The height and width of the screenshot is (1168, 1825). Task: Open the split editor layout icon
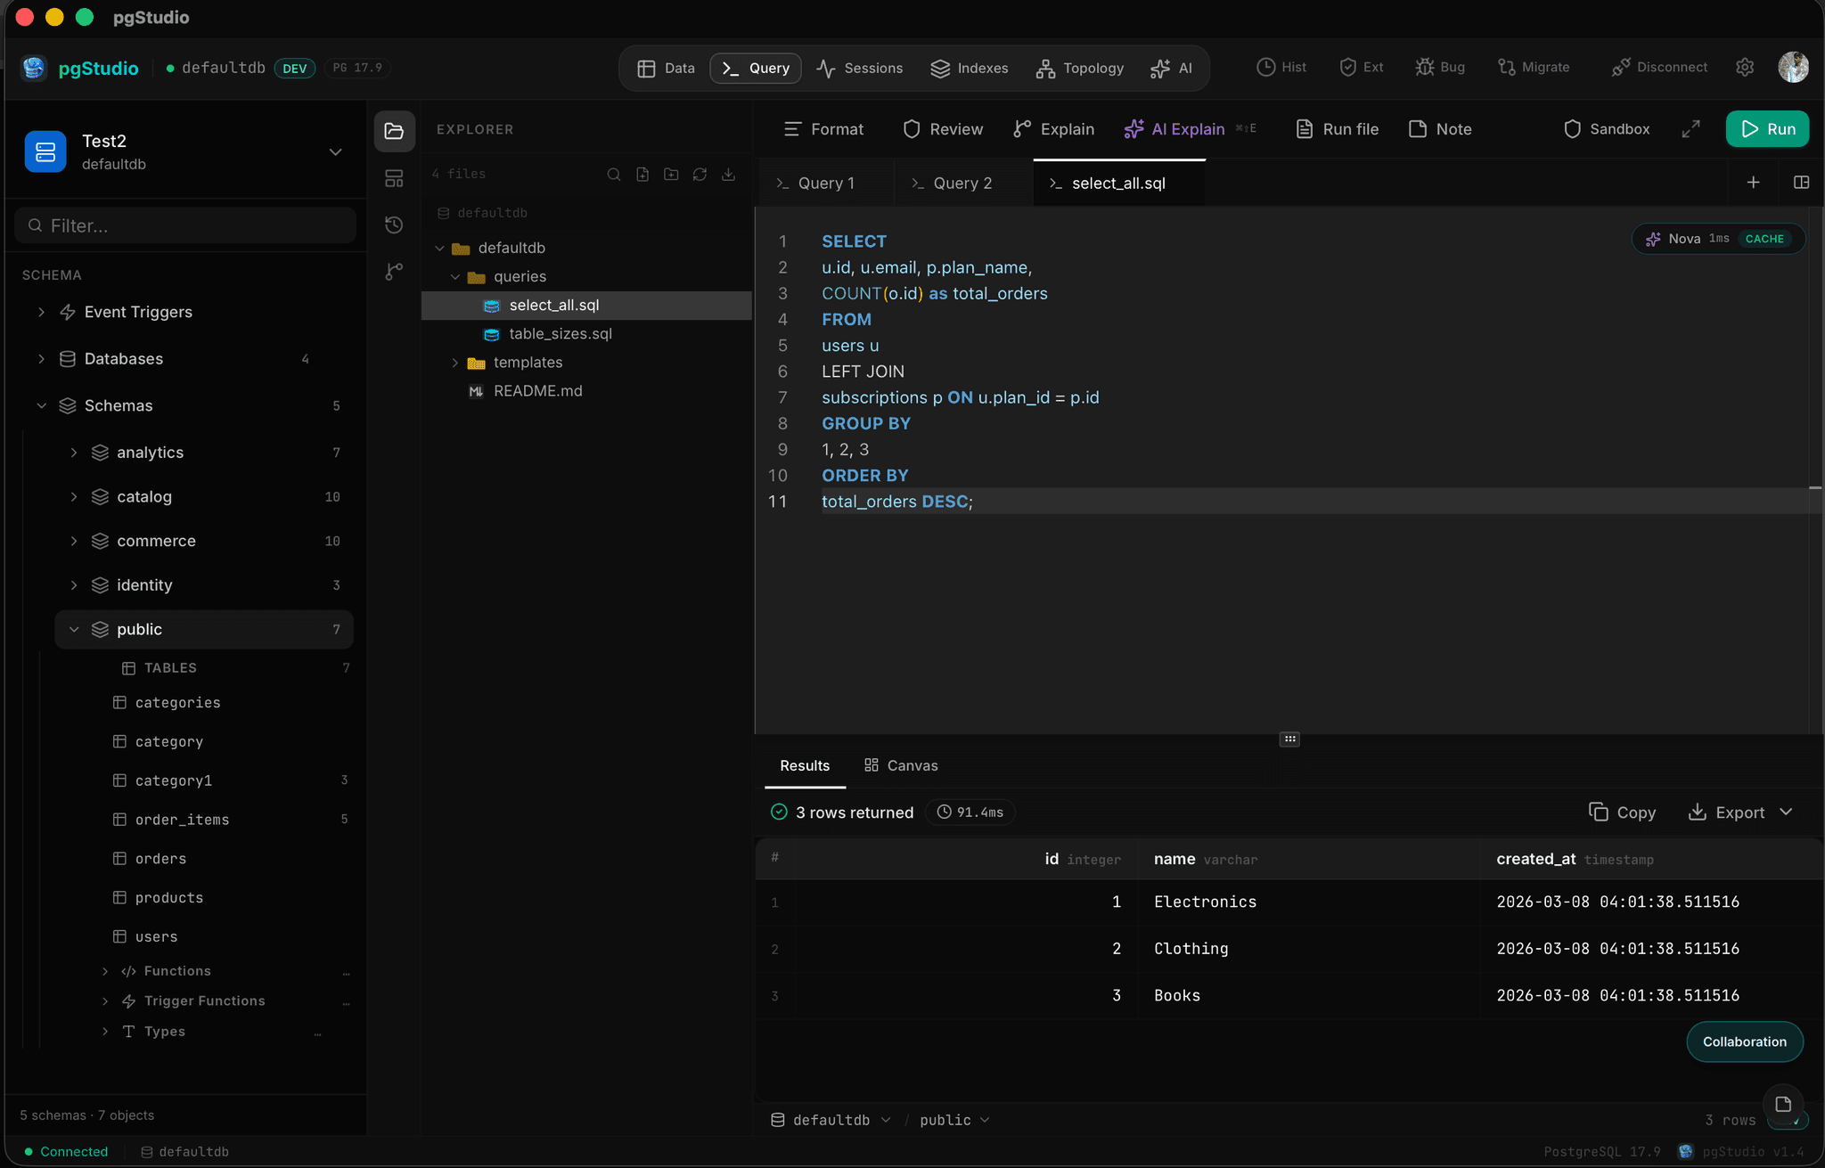pyautogui.click(x=1801, y=183)
